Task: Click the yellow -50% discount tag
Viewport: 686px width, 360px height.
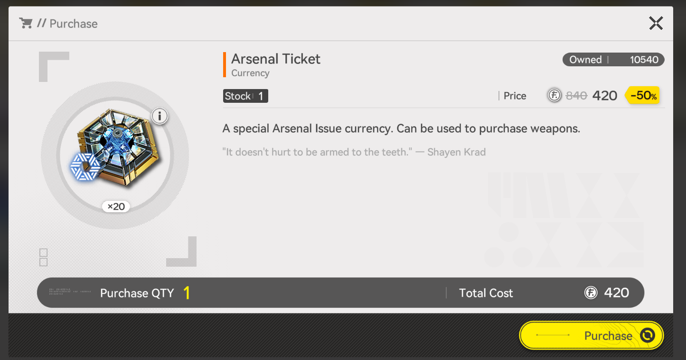Action: click(x=643, y=96)
